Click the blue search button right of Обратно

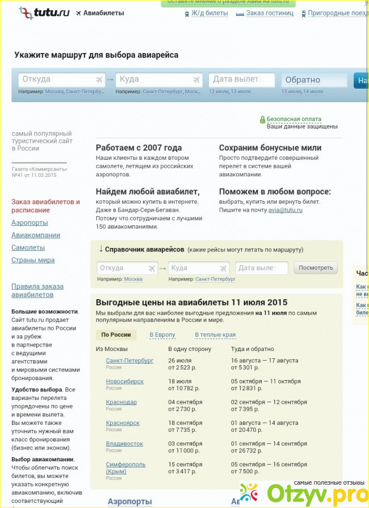point(361,80)
